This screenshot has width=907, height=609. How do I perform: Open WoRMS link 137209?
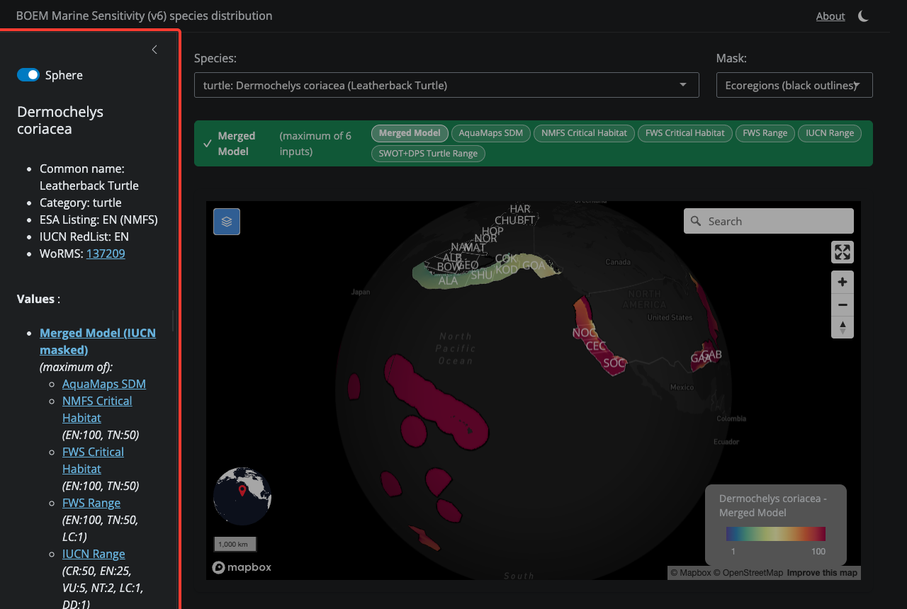[x=106, y=254]
